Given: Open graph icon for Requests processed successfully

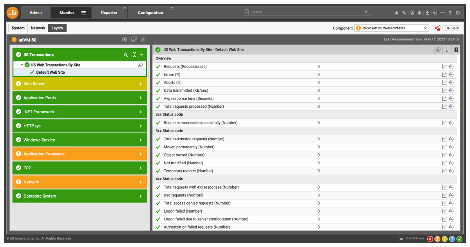Looking at the screenshot, I should pos(445,123).
